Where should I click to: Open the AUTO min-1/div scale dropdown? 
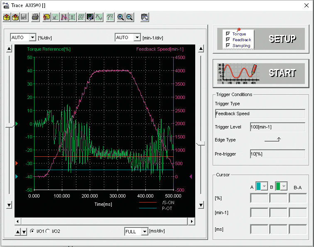(137, 37)
